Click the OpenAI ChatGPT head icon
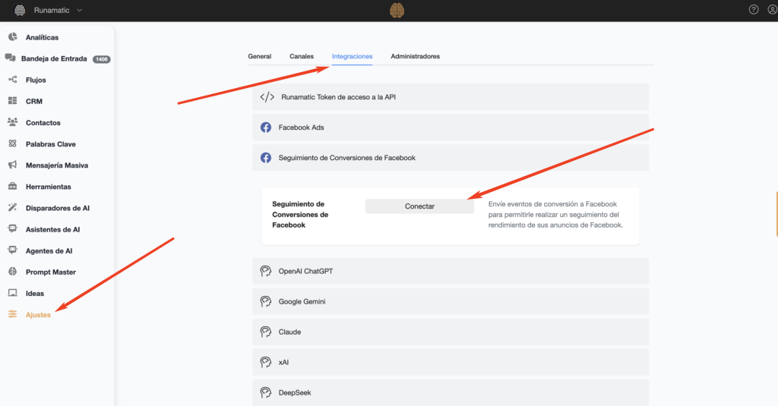 tap(265, 271)
